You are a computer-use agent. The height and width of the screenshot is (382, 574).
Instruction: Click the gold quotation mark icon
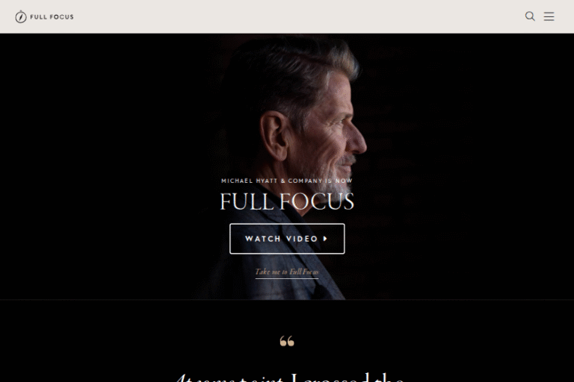287,341
